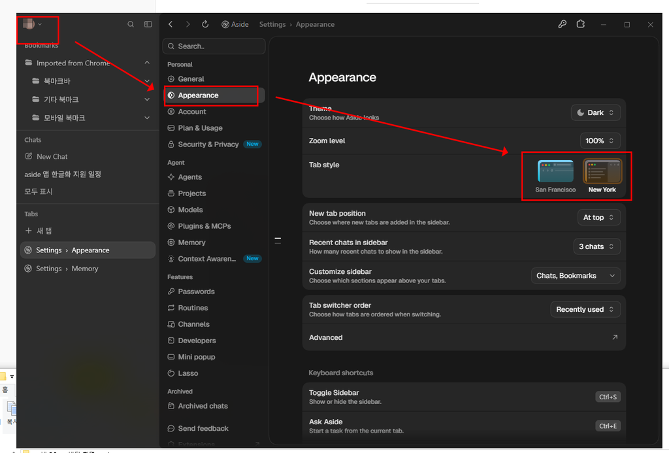The height and width of the screenshot is (453, 669).
Task: Reload the page with the refresh icon
Action: tap(205, 24)
